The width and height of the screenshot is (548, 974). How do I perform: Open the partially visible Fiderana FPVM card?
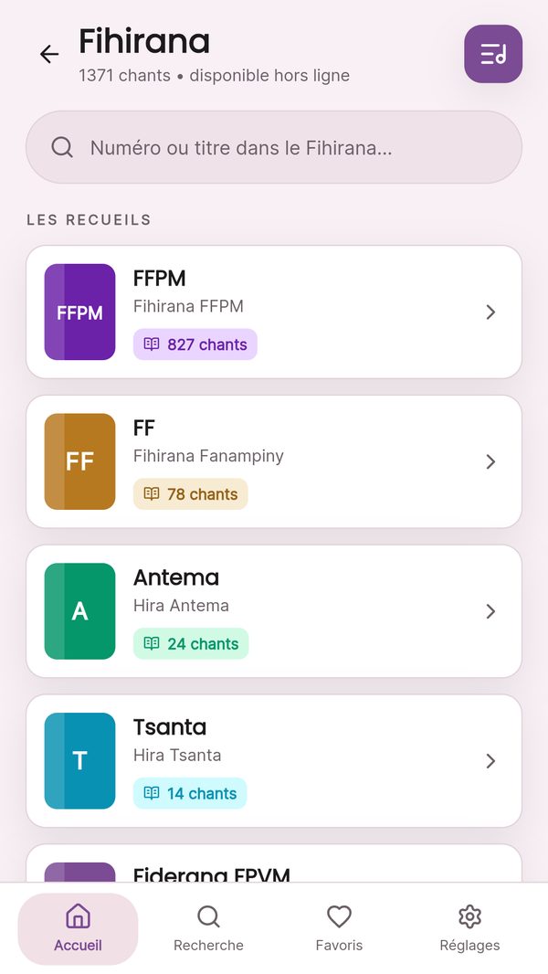[274, 863]
